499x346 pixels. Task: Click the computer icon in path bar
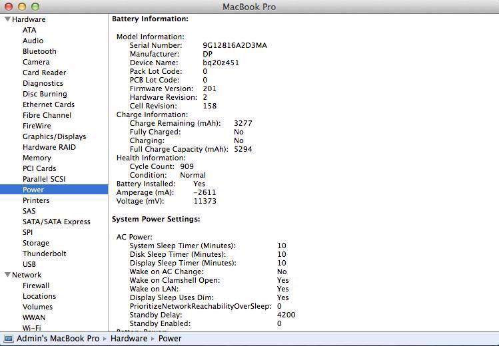click(x=8, y=339)
